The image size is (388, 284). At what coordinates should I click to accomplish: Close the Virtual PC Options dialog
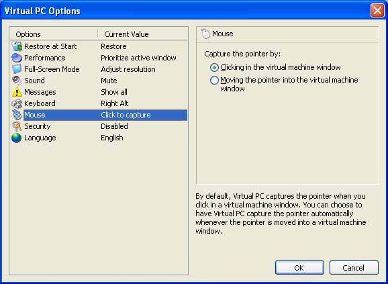377,11
